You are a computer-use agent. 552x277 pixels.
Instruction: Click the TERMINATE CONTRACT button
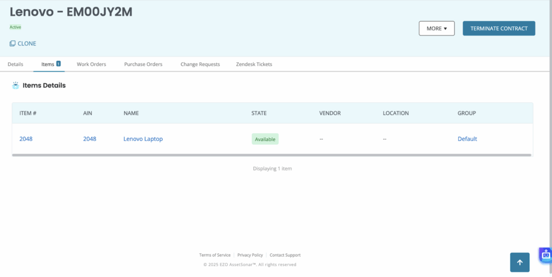pyautogui.click(x=499, y=29)
